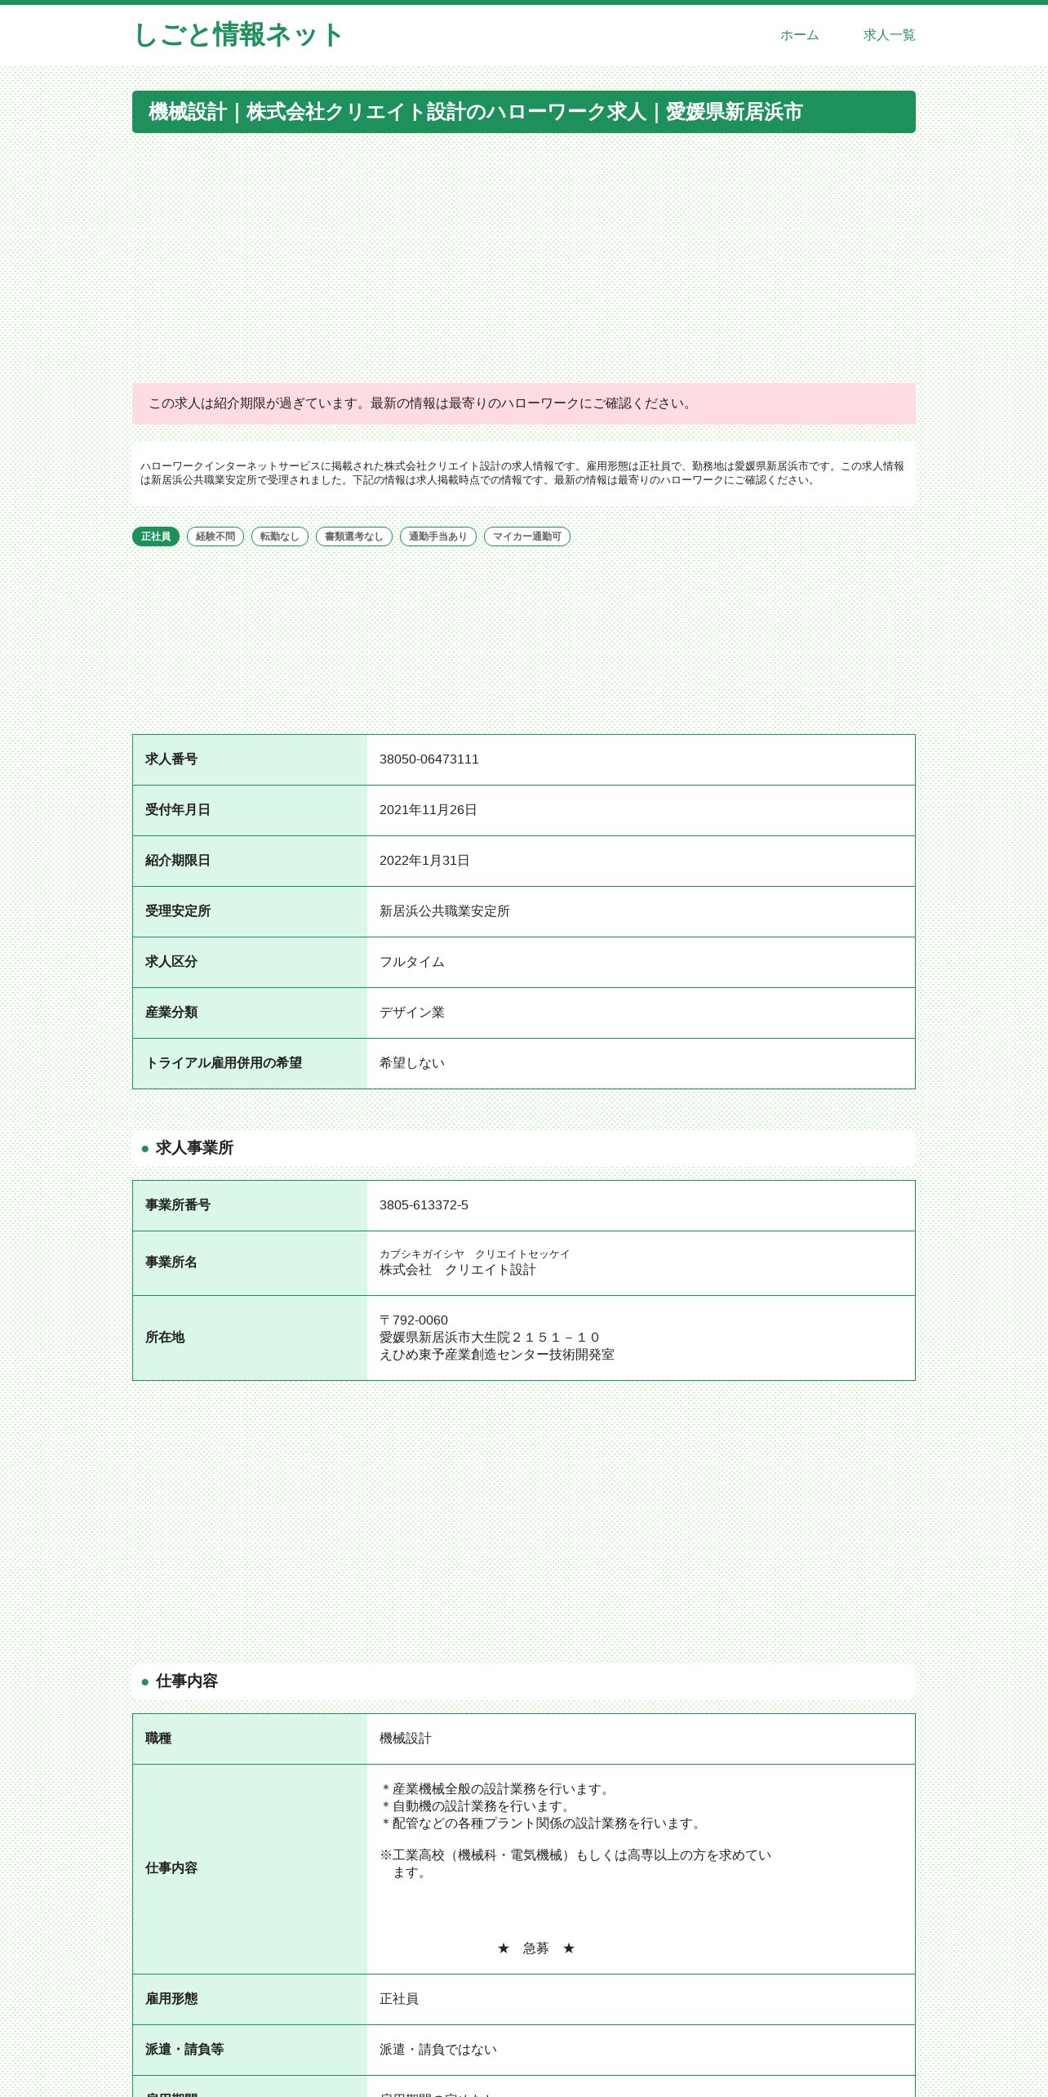Choose the 書類選考なし tag
The image size is (1048, 2097).
point(354,536)
